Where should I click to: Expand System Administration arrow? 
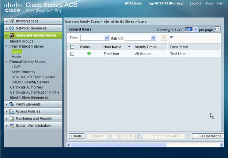pyautogui.click(x=7, y=126)
